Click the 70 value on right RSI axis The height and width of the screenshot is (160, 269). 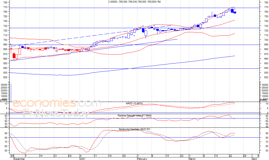(267, 118)
